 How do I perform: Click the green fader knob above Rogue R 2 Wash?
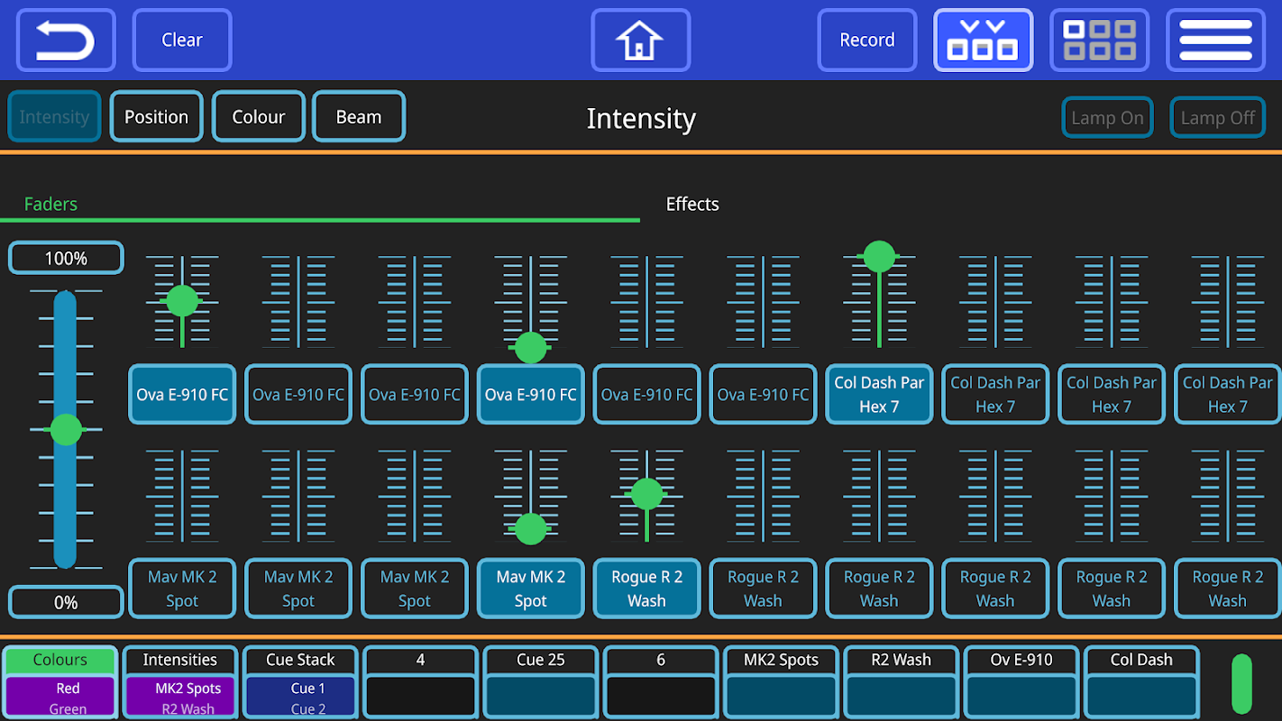click(646, 494)
